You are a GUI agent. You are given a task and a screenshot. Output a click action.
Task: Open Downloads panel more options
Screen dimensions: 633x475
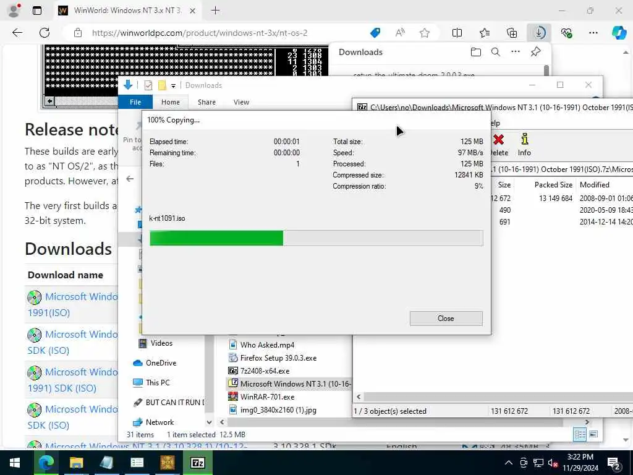(x=516, y=52)
